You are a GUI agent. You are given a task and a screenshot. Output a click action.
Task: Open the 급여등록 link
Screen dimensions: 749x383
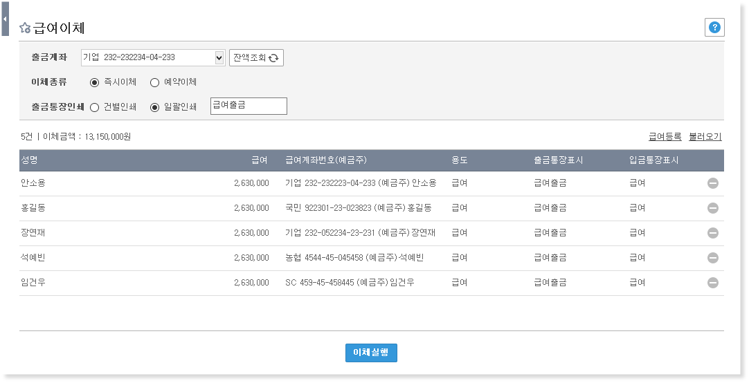[x=665, y=137]
